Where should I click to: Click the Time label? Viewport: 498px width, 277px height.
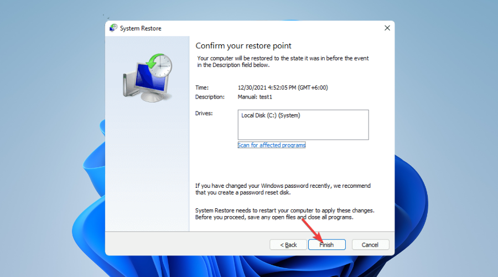[201, 88]
